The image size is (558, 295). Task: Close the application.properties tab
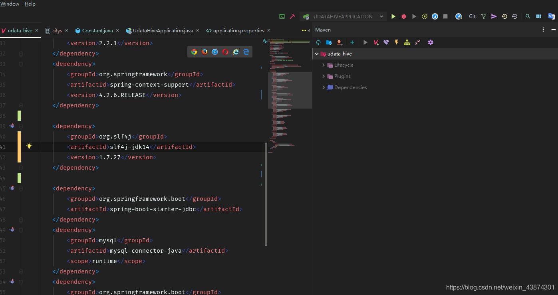[x=269, y=30]
